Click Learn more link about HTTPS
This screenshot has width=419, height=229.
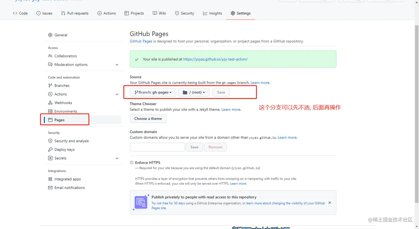coord(238,184)
